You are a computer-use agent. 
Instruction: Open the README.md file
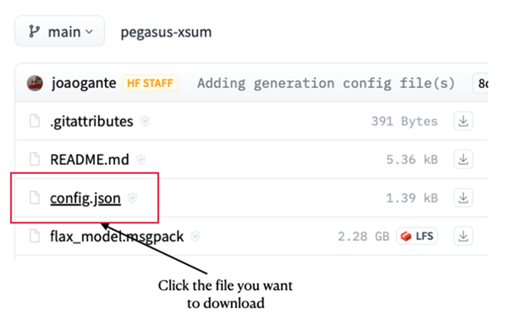click(x=89, y=159)
